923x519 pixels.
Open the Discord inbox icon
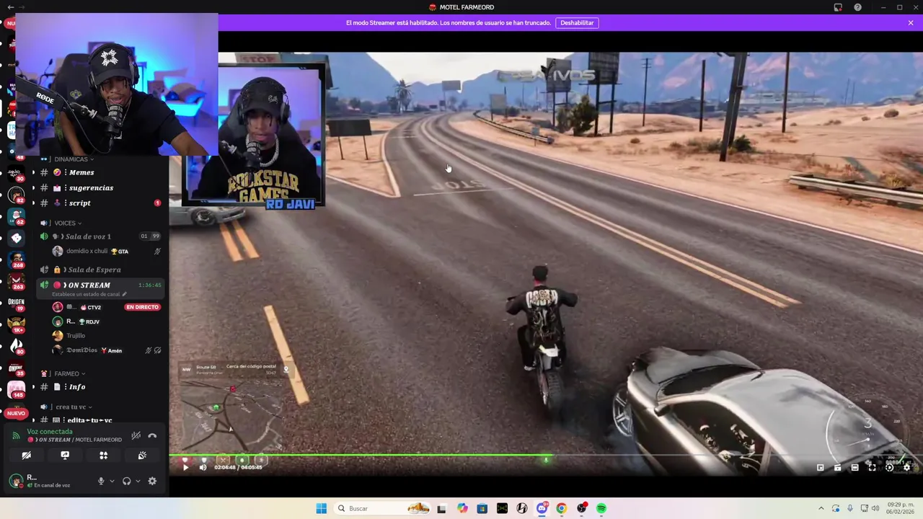tap(838, 7)
